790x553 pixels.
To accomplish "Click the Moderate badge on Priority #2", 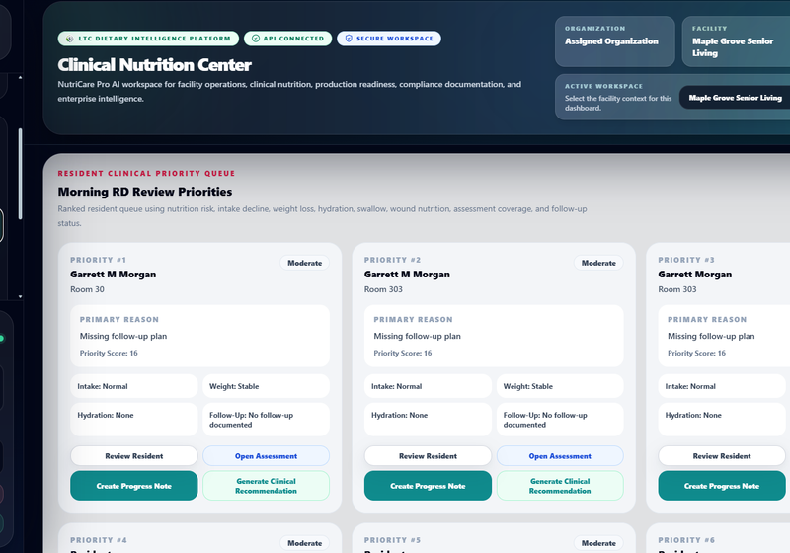I will click(598, 263).
